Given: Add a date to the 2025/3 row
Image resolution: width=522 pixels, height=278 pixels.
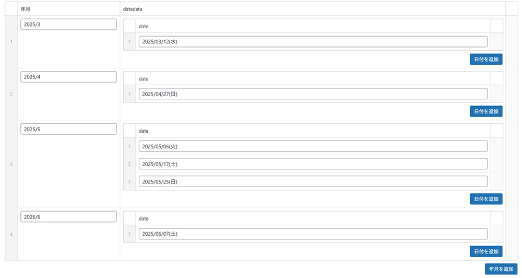Looking at the screenshot, I should pos(486,60).
